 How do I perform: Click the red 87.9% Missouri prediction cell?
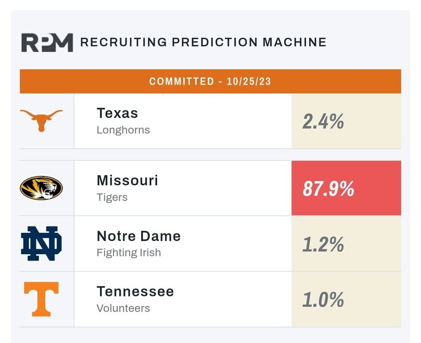[346, 188]
